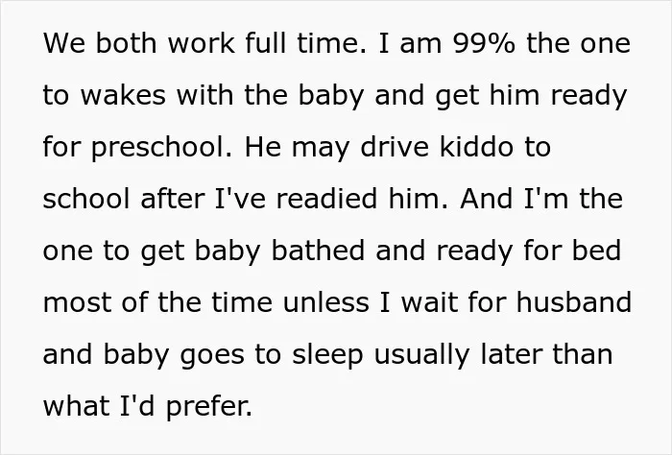Click the word 'drive' in the third line
Image resolution: width=672 pixels, height=455 pixels.
[395, 147]
